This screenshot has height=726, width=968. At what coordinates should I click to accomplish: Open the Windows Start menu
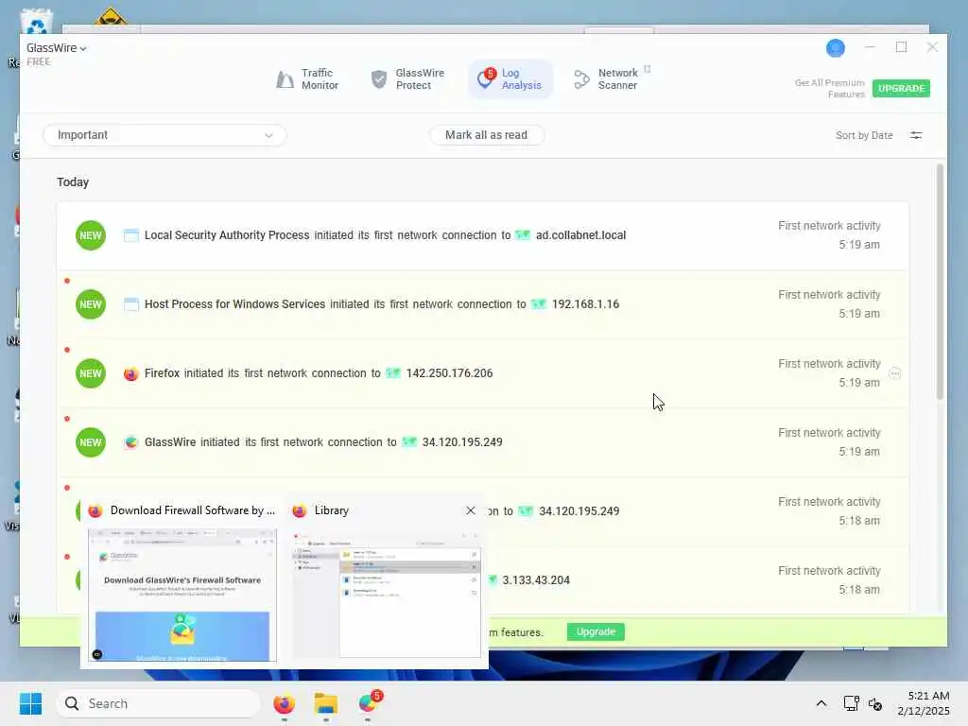[x=30, y=703]
